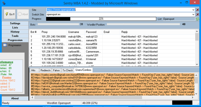Click the log vertical scroll down arrow
This screenshot has height=107, width=201.
(196, 94)
